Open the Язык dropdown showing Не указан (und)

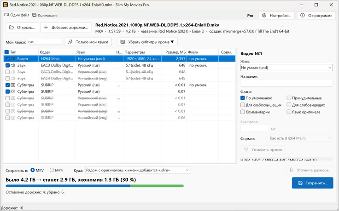[286, 68]
